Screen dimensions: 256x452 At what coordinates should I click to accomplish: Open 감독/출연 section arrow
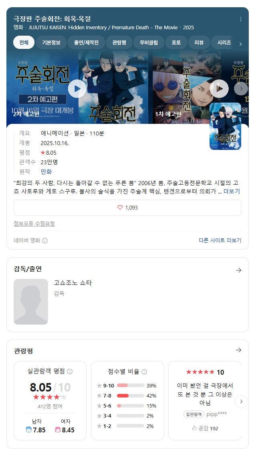pyautogui.click(x=239, y=270)
